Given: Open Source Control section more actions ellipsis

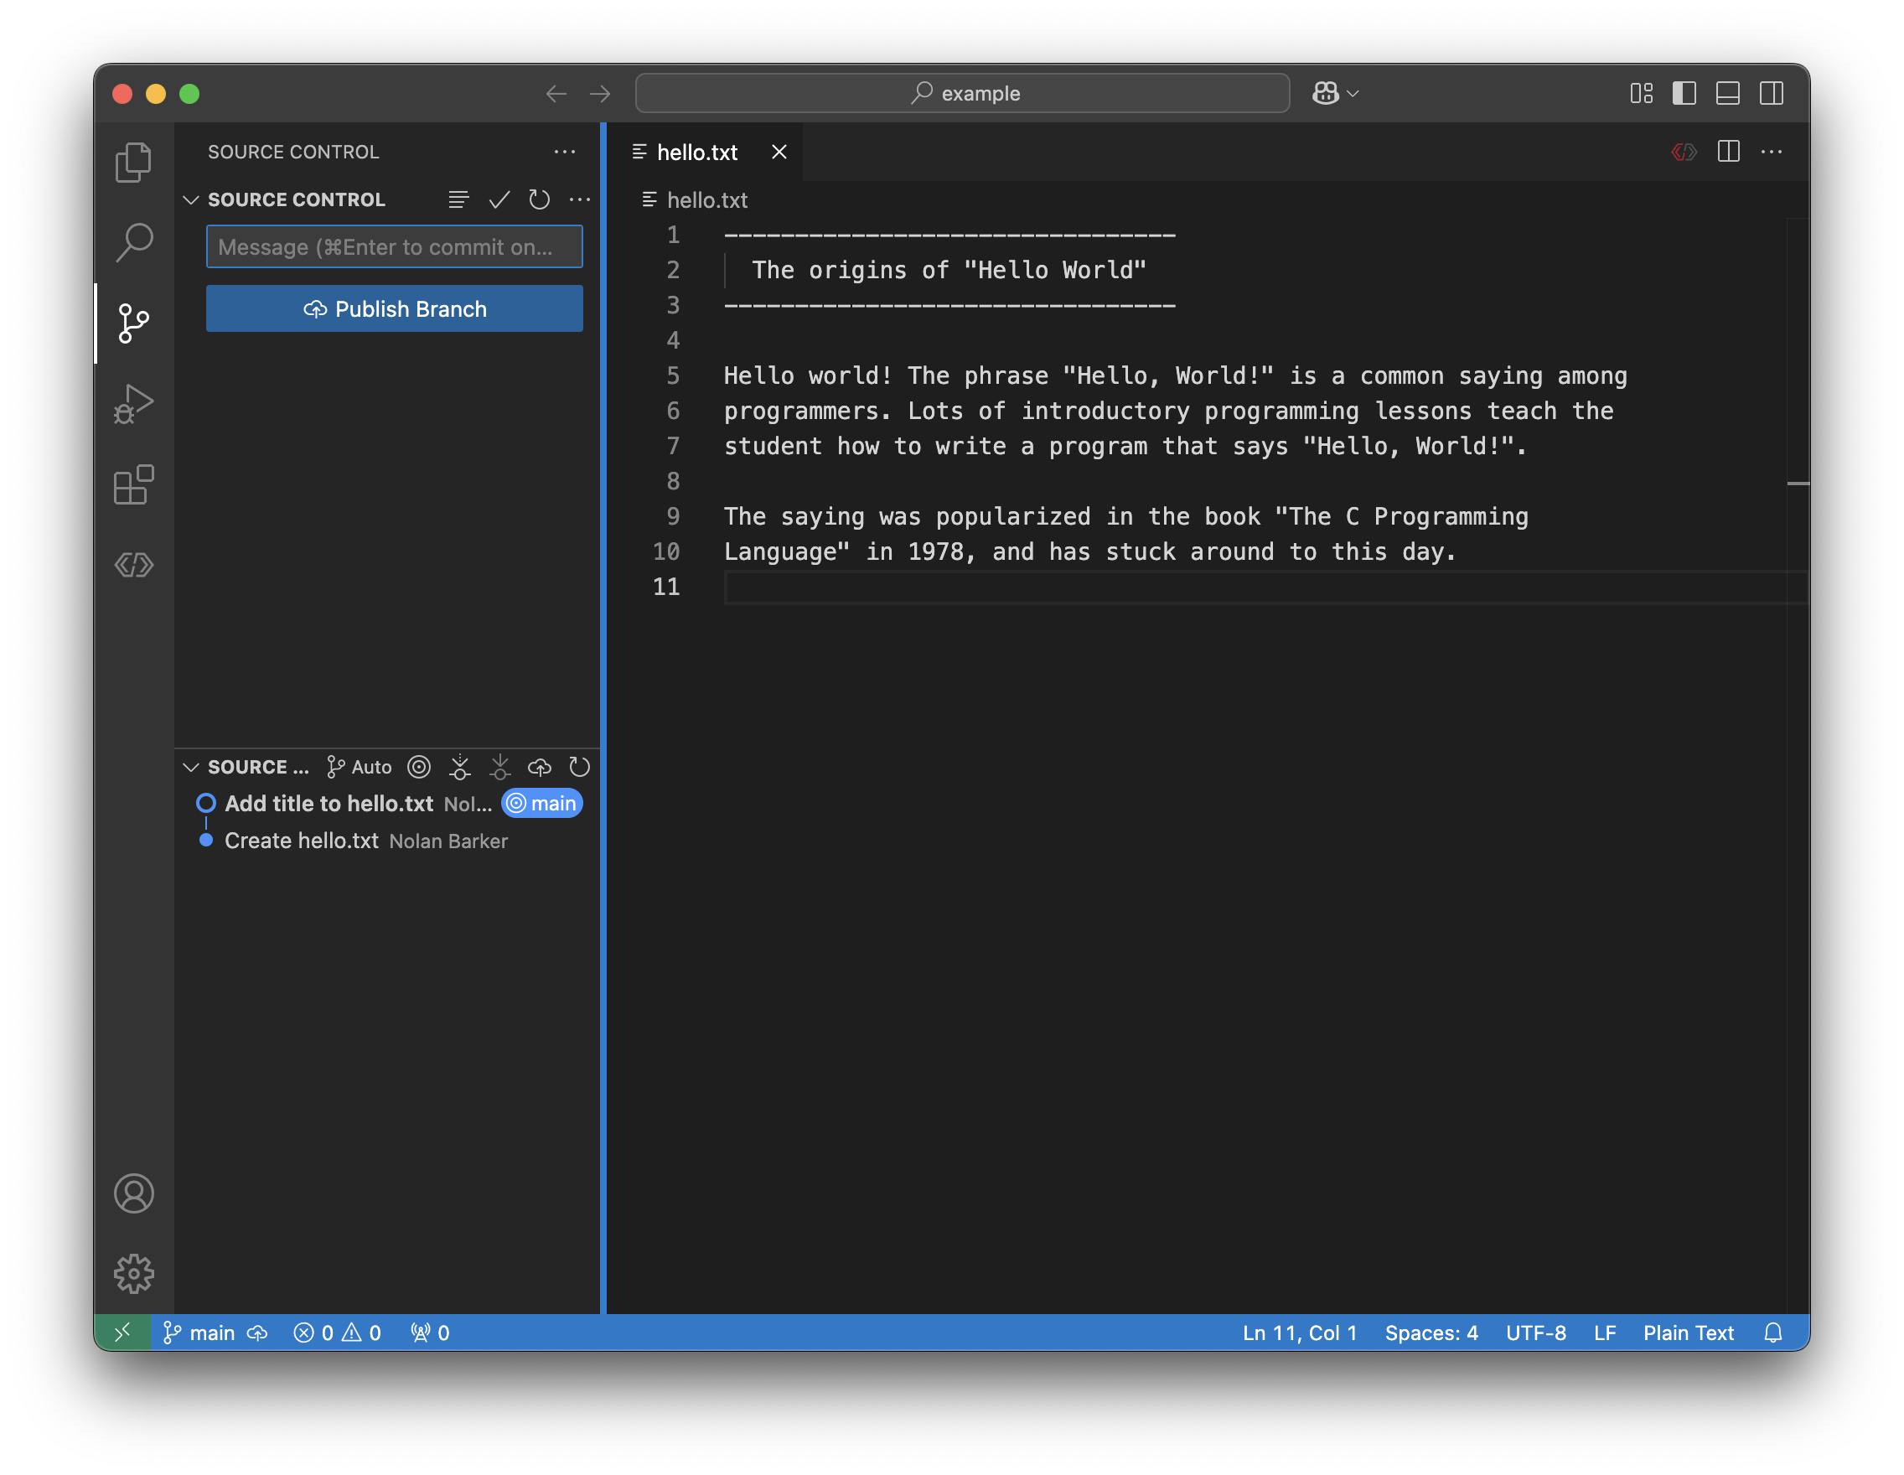Looking at the screenshot, I should tap(579, 199).
